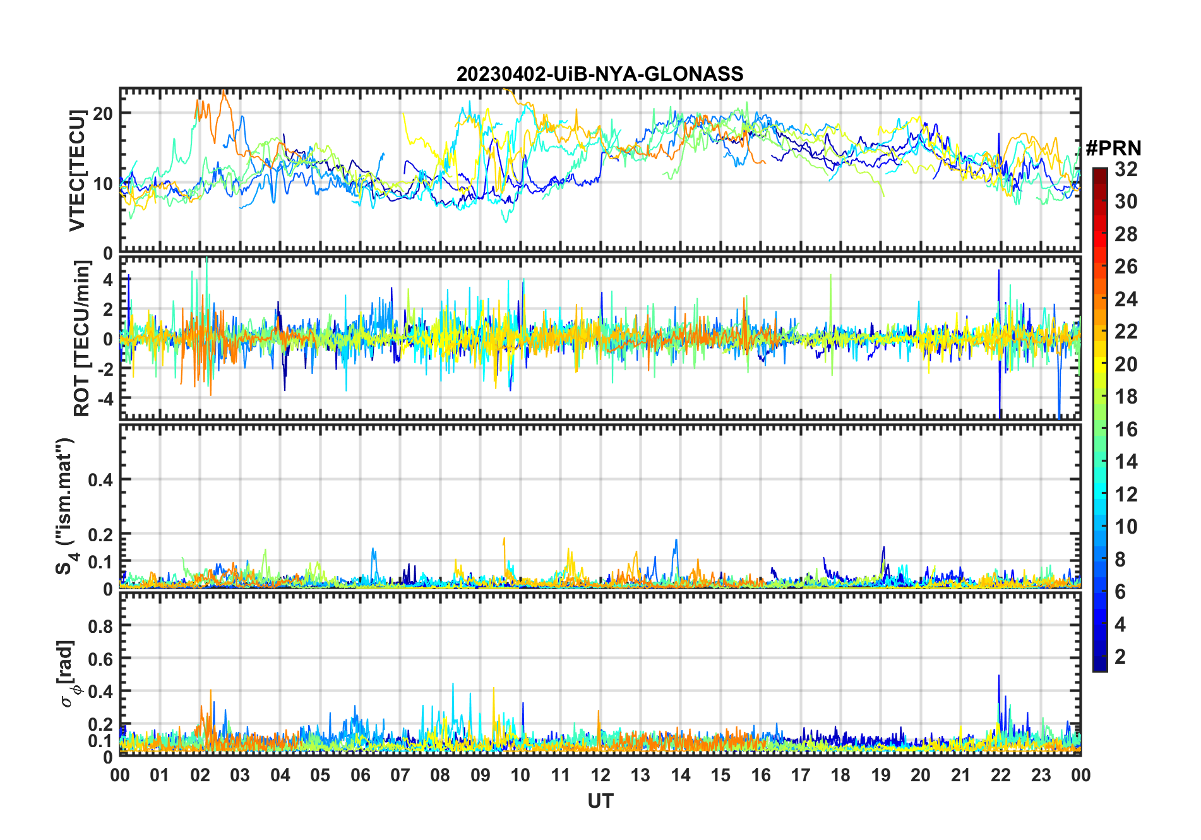1201x840 pixels.
Task: Click the plot title "20230402-UiB-NYA-GLONASS"
Action: click(x=600, y=75)
